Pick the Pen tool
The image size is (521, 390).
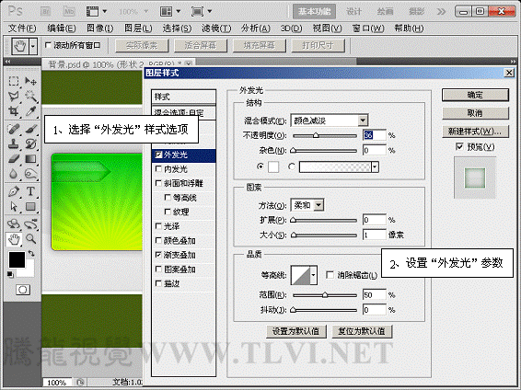[x=14, y=191]
